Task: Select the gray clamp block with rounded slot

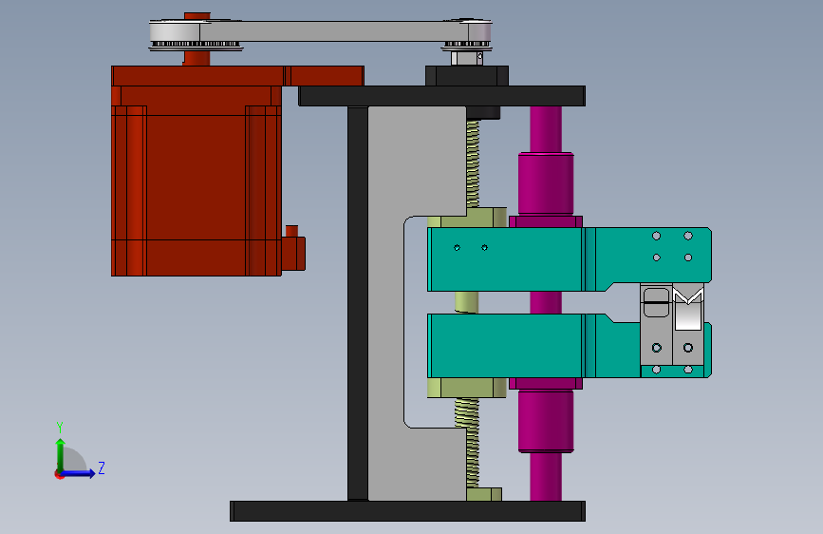Action: [x=656, y=325]
